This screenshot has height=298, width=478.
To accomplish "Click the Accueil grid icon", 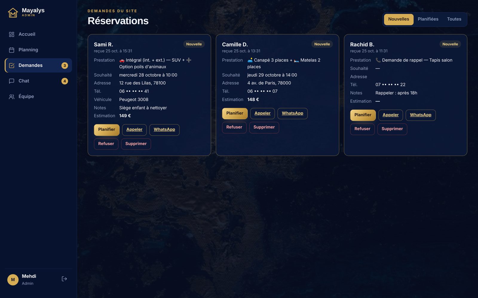I will [x=12, y=34].
